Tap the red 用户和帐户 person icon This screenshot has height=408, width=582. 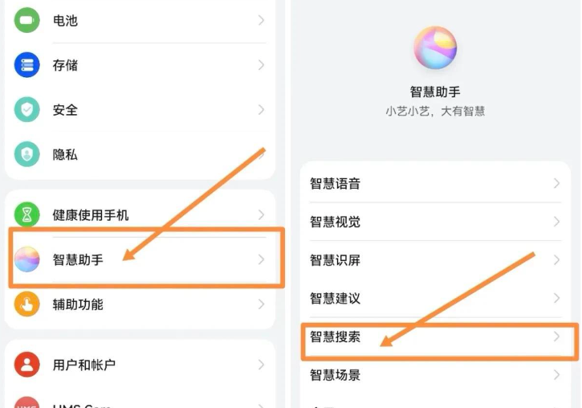click(26, 365)
